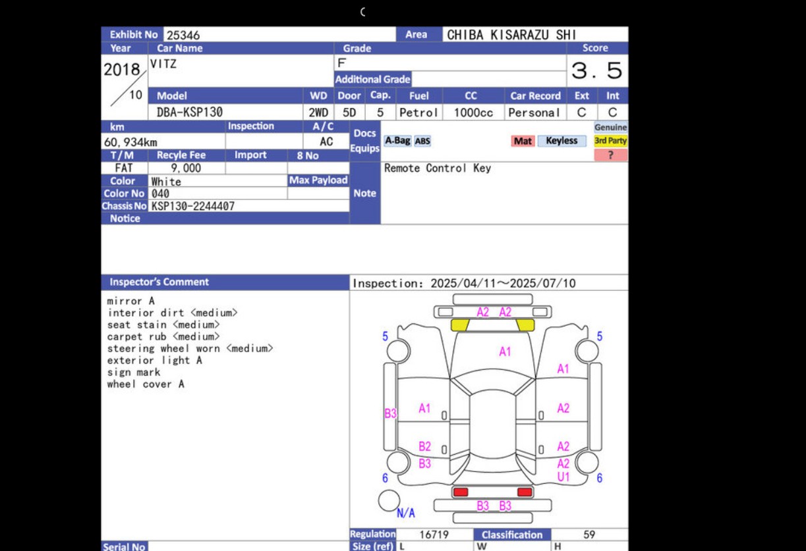Screen dimensions: 806x551
Task: Select the mileage 60,934km
Action: [x=130, y=142]
